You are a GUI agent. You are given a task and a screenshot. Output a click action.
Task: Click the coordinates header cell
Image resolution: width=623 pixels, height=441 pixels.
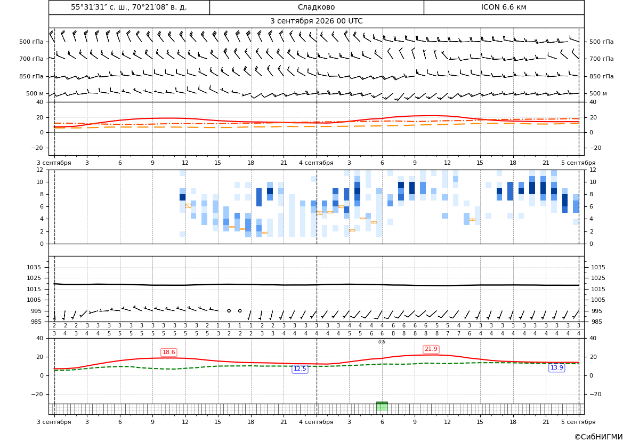point(129,7)
